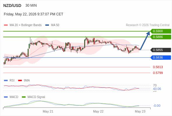
Task: Click the 0.5855 current price tag
Action: (x=161, y=50)
